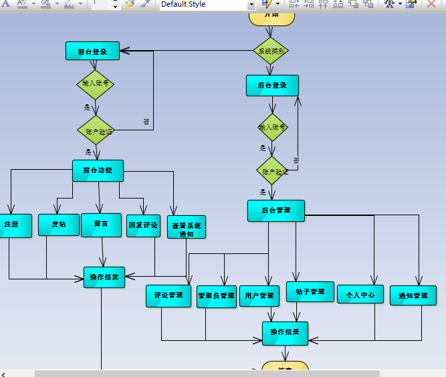Select the 系统类别 decision diamond

[271, 51]
